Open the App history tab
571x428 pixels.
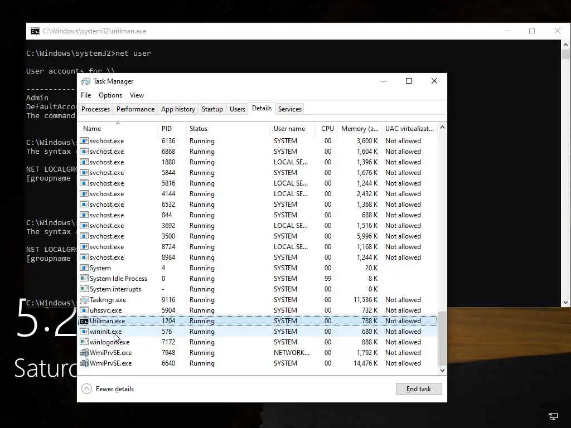click(x=178, y=109)
